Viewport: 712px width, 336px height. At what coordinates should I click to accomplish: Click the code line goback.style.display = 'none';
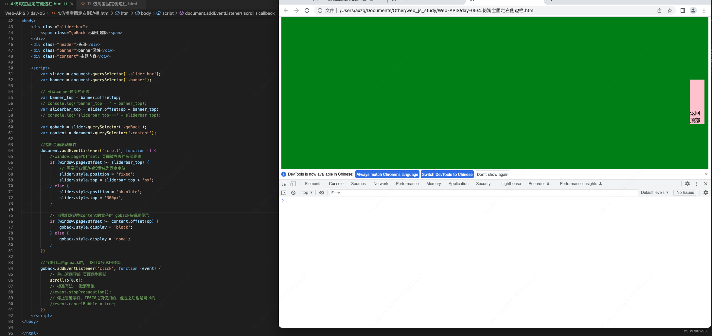click(x=95, y=239)
